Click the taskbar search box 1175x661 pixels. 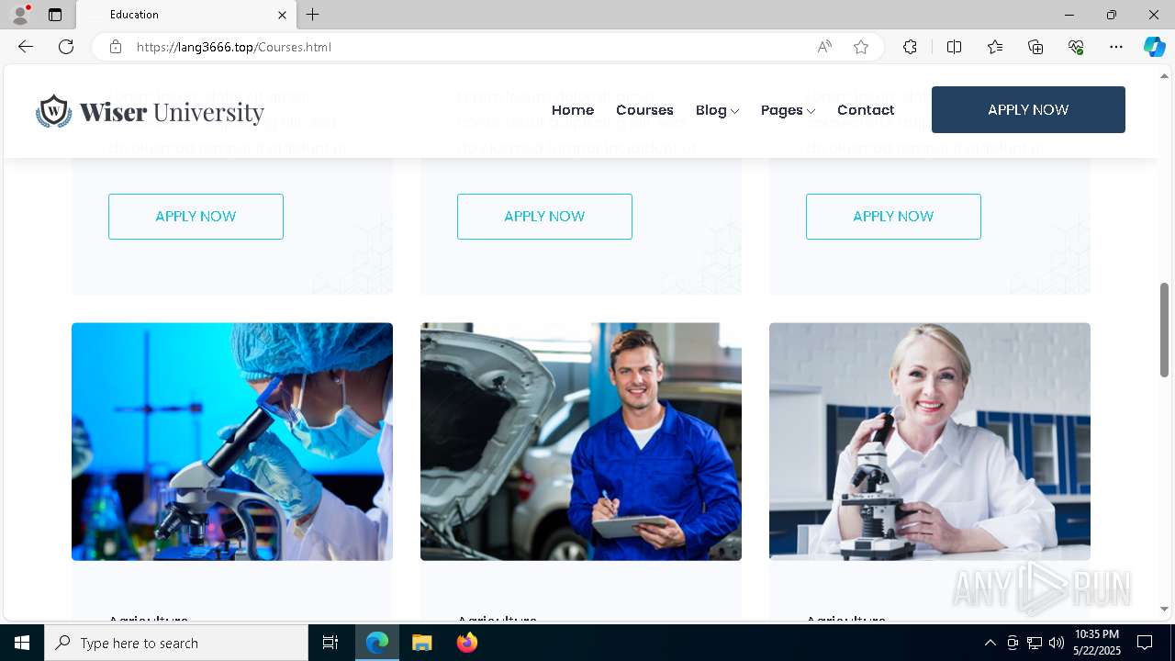[176, 643]
